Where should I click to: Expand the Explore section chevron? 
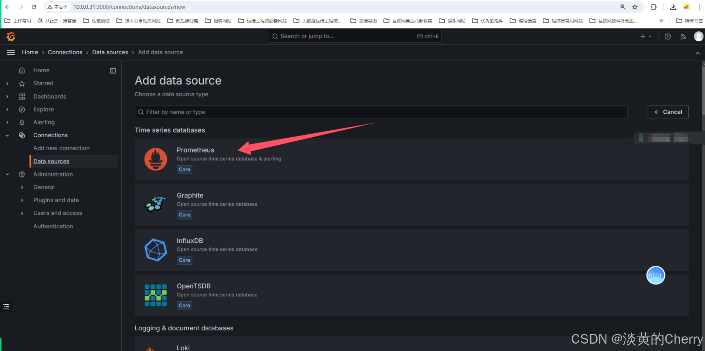click(7, 109)
